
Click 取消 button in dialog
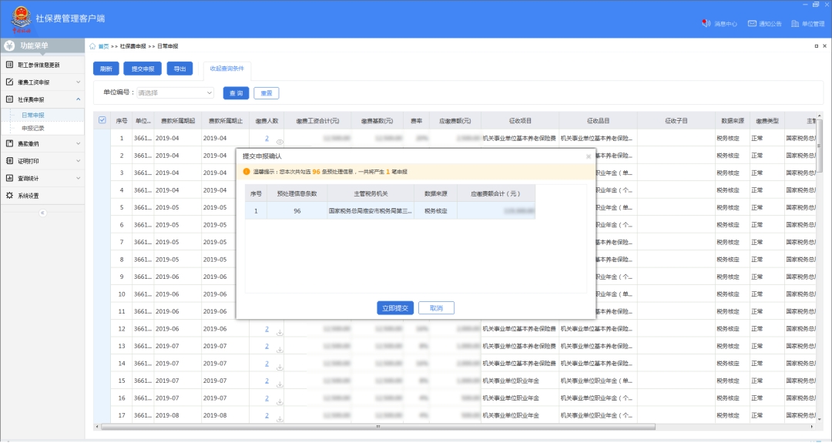coord(436,308)
